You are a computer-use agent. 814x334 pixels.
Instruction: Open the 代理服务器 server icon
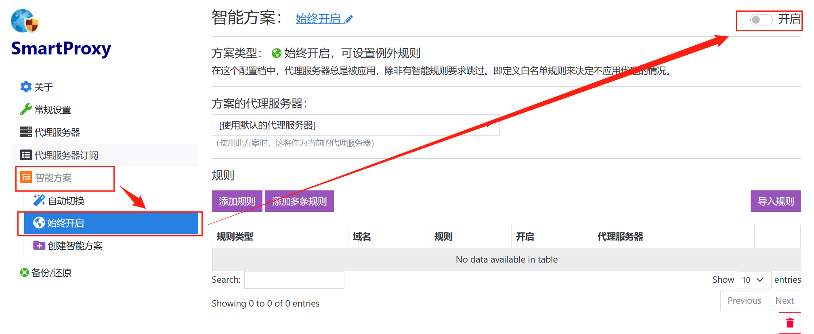[26, 132]
